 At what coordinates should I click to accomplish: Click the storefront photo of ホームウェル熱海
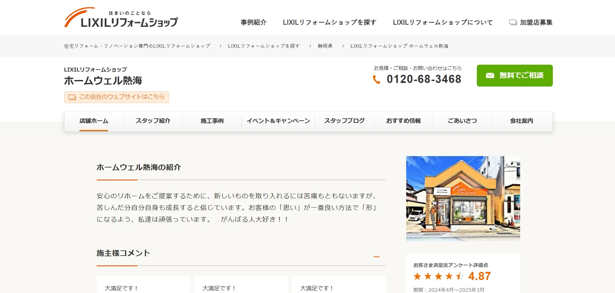463,199
